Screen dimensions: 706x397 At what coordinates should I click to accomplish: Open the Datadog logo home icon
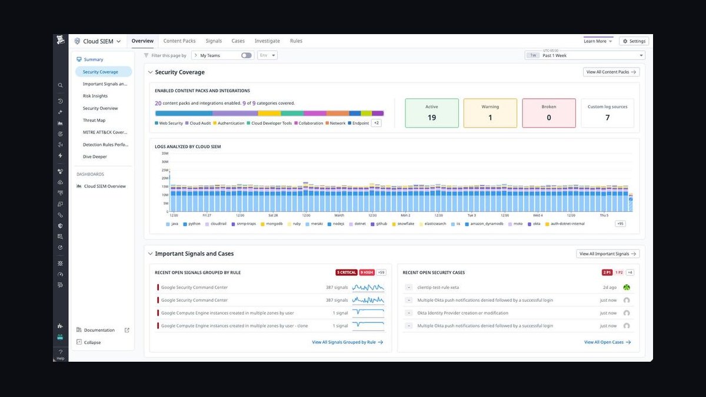pos(60,41)
